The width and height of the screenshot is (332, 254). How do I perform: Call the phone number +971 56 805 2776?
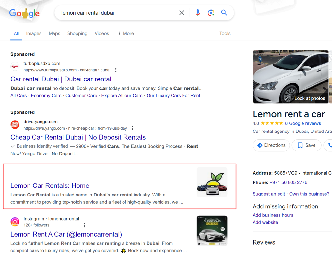(288, 183)
